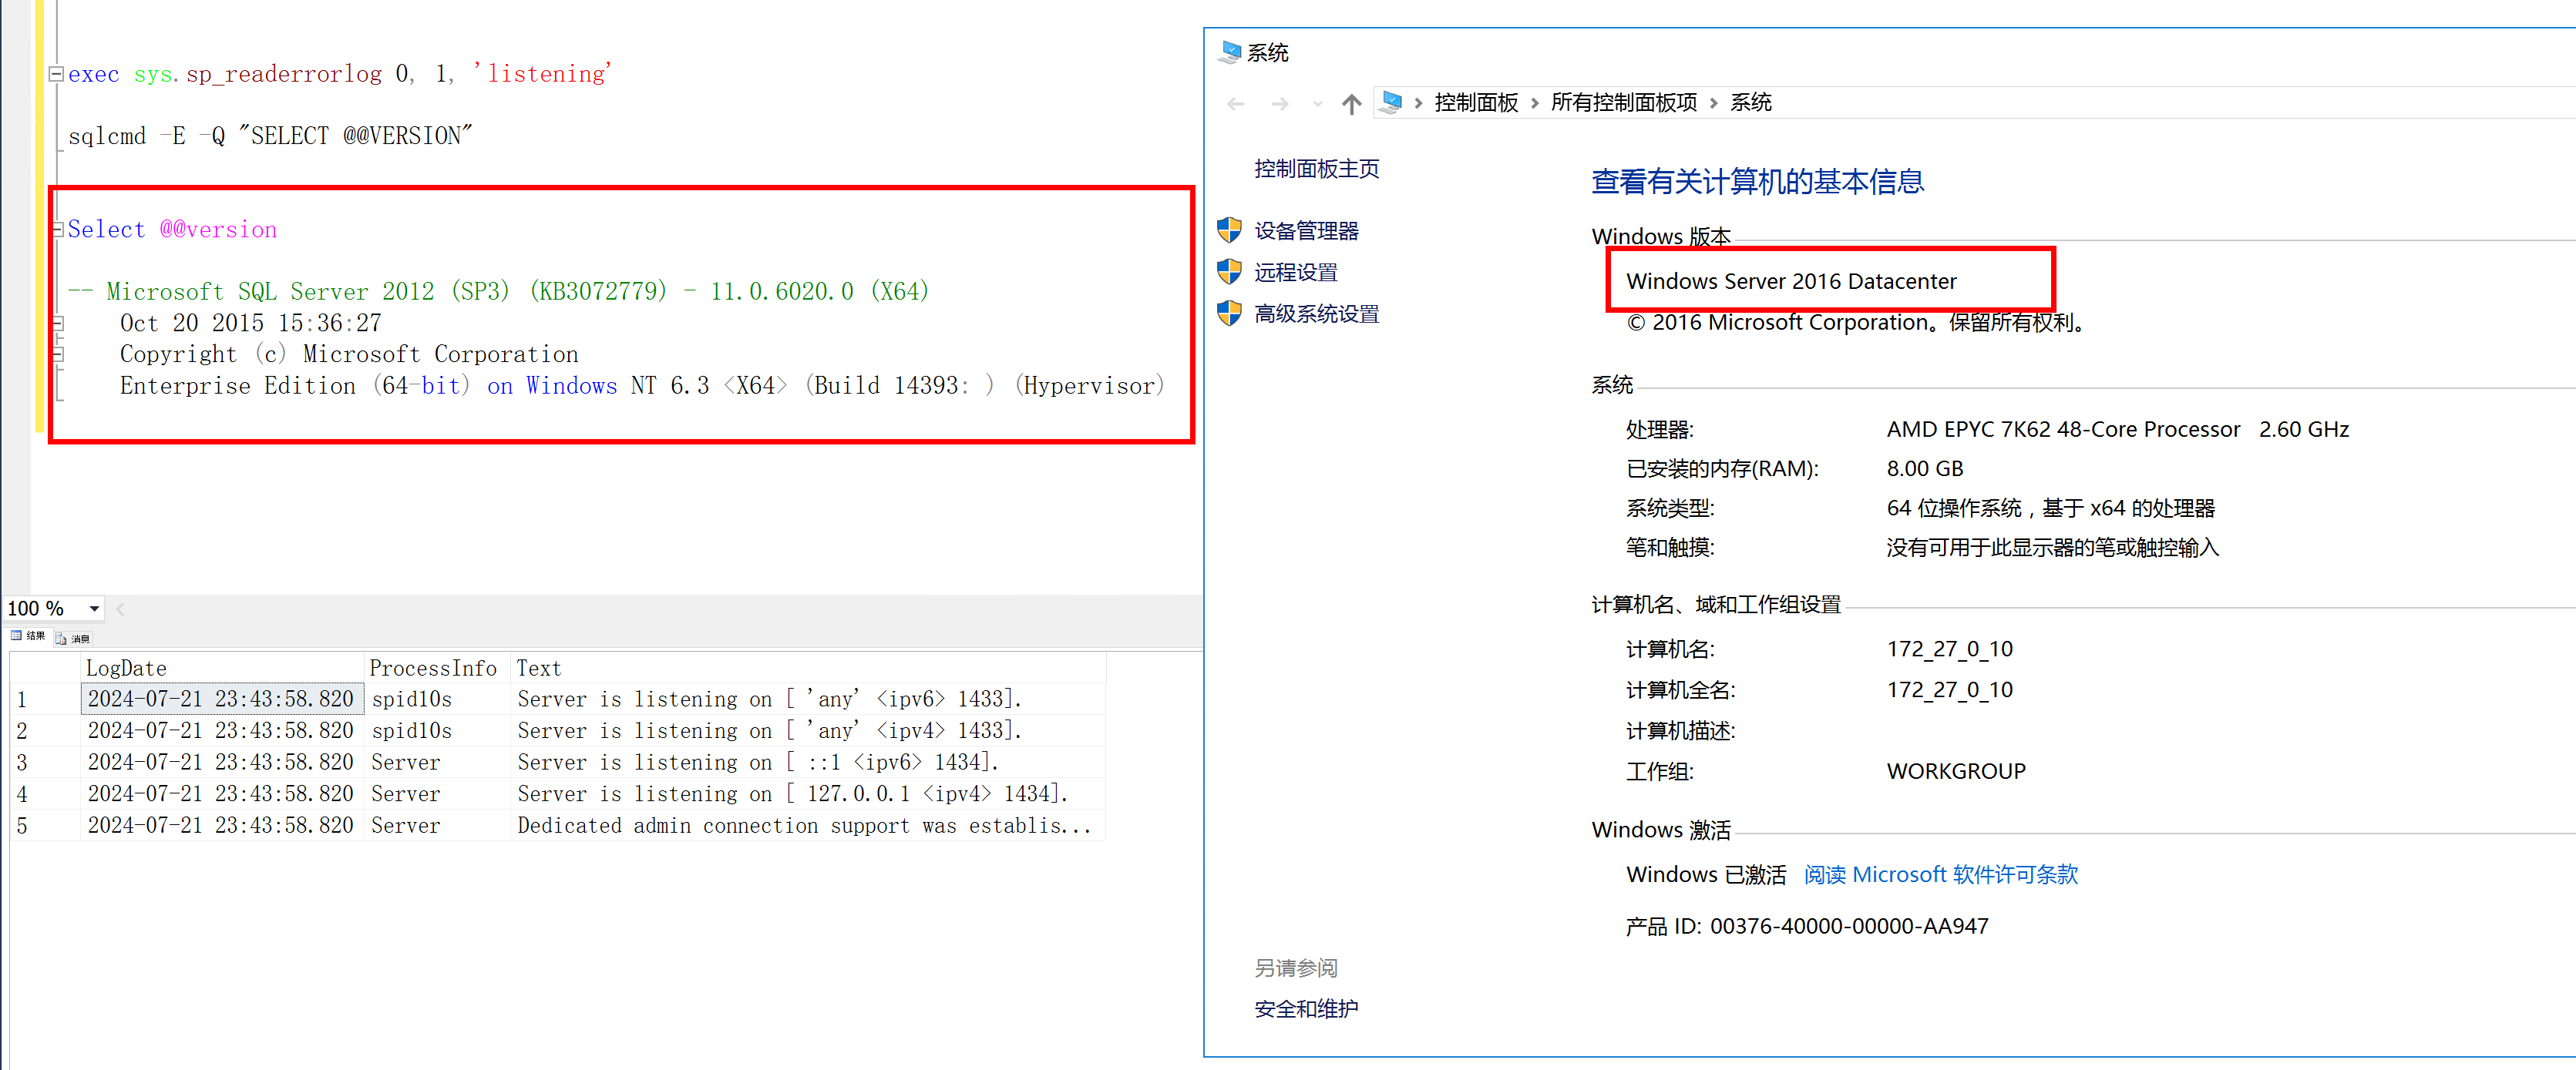Open 控制面板主页 link
This screenshot has height=1070, width=2576.
pyautogui.click(x=1316, y=169)
